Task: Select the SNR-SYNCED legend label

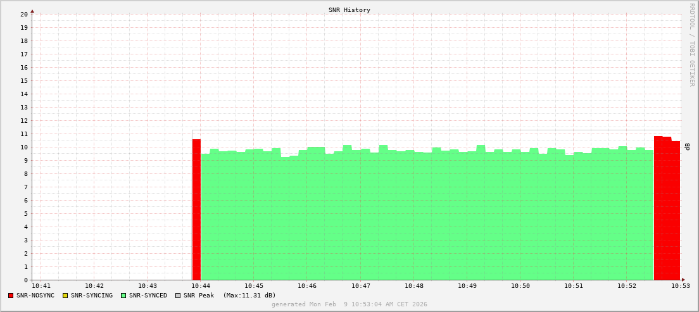Action: pos(148,296)
